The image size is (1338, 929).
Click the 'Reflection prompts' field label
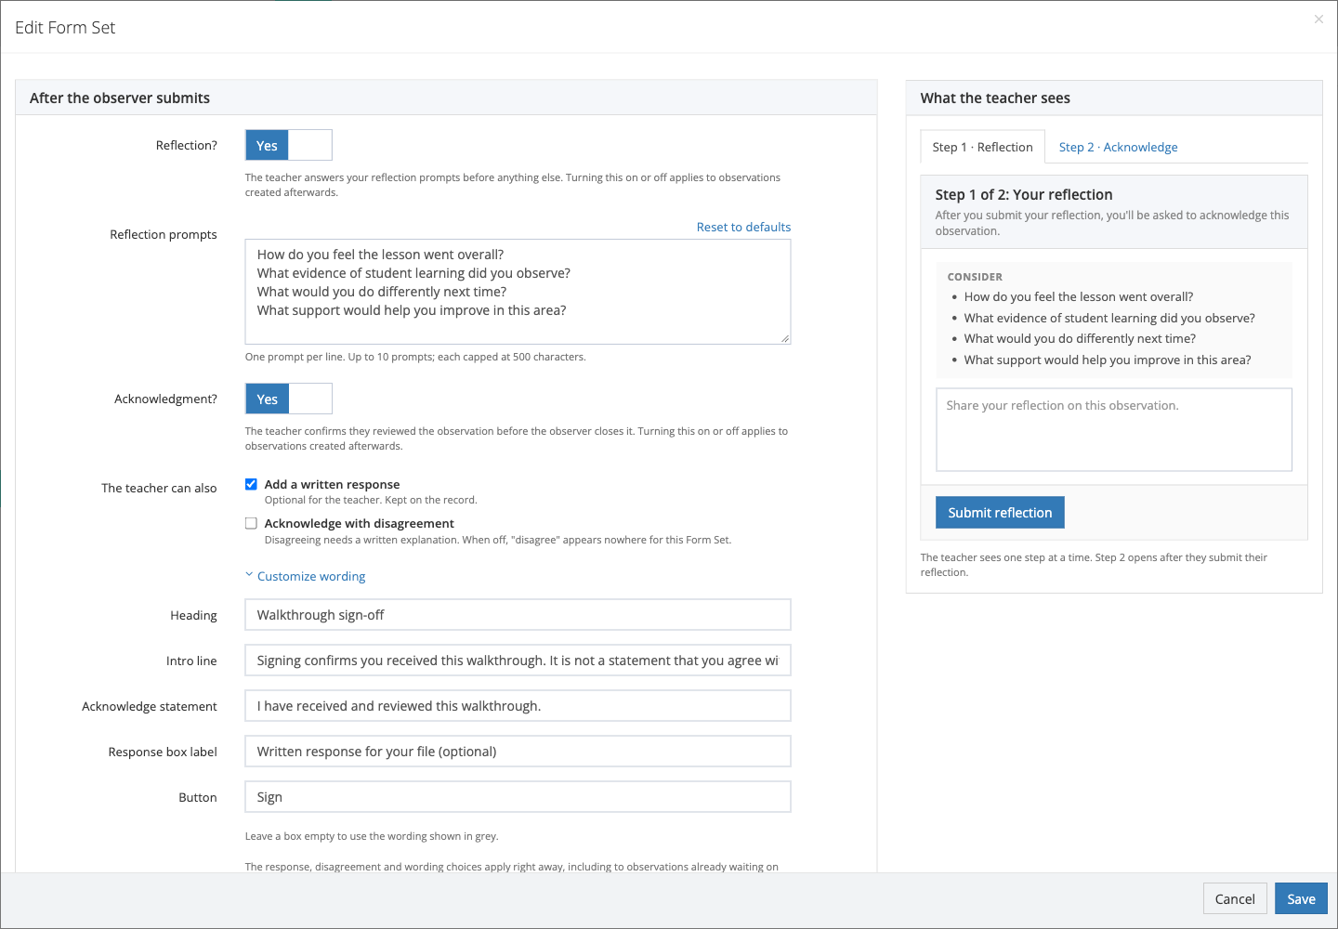tap(164, 234)
